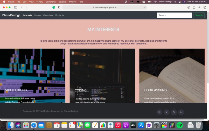This screenshot has width=209, height=131.
Task: Open Control Center in the menu bar
Action: point(180,2)
